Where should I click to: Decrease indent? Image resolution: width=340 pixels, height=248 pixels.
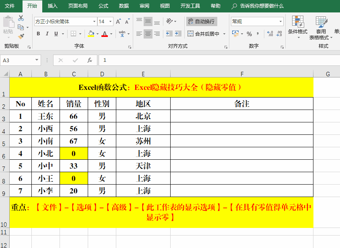pos(169,34)
